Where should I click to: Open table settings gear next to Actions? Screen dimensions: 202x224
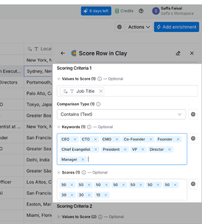click(119, 27)
